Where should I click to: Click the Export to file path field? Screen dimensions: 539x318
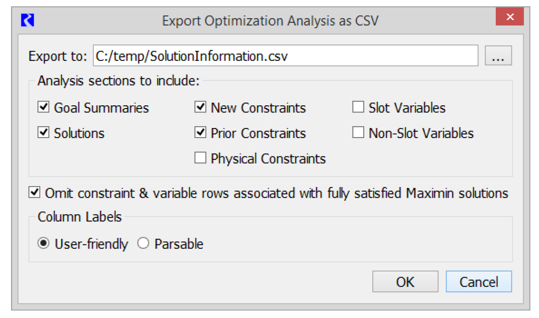285,56
